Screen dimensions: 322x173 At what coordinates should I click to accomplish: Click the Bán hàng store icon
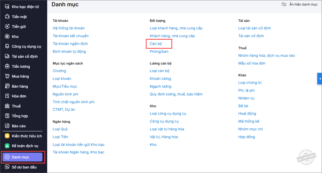[x=7, y=86]
